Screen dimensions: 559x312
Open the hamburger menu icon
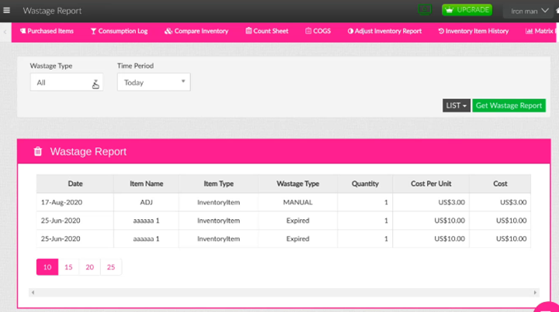(6, 10)
